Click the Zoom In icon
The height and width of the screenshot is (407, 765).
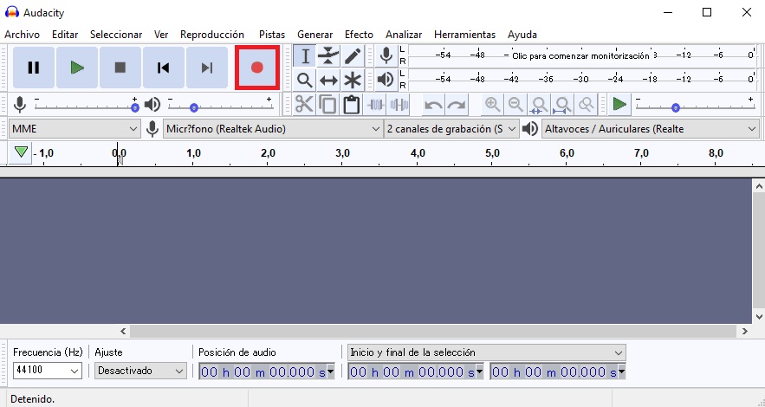point(492,104)
